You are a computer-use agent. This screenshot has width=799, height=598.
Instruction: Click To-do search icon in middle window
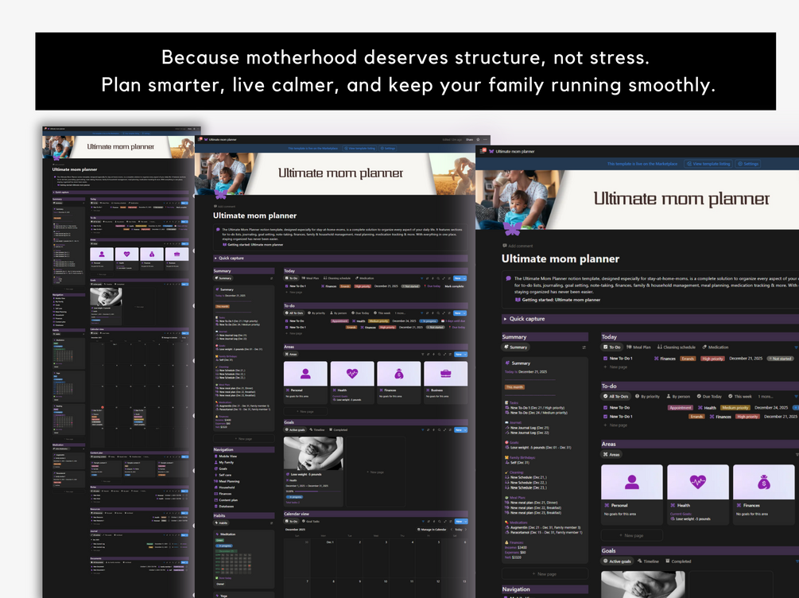pyautogui.click(x=438, y=313)
